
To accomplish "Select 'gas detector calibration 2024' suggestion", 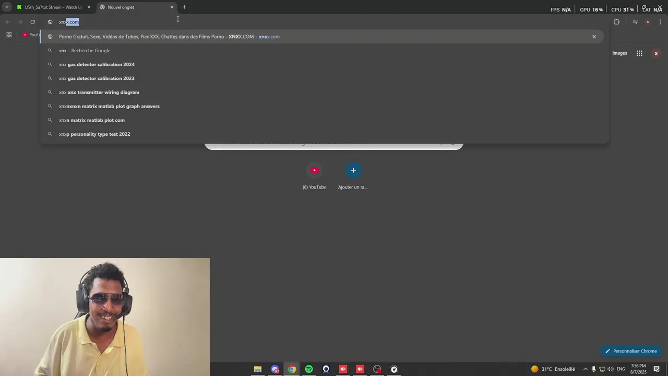I will [x=324, y=65].
